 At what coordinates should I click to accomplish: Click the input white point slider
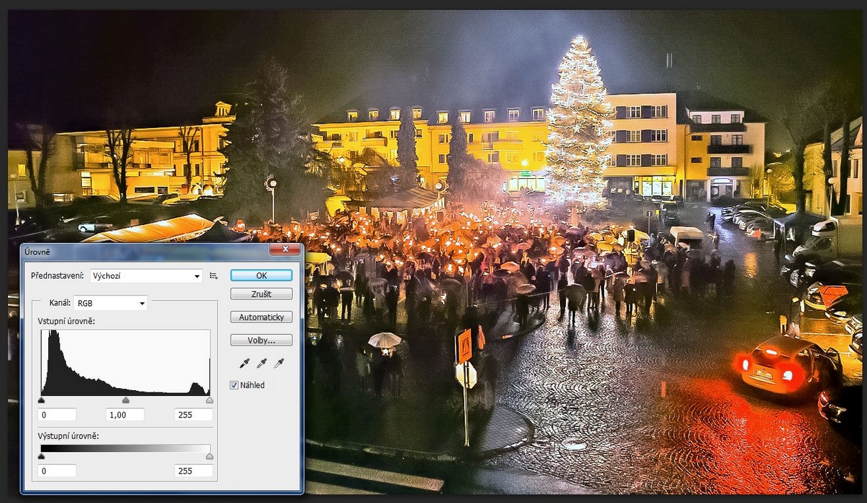pos(209,400)
